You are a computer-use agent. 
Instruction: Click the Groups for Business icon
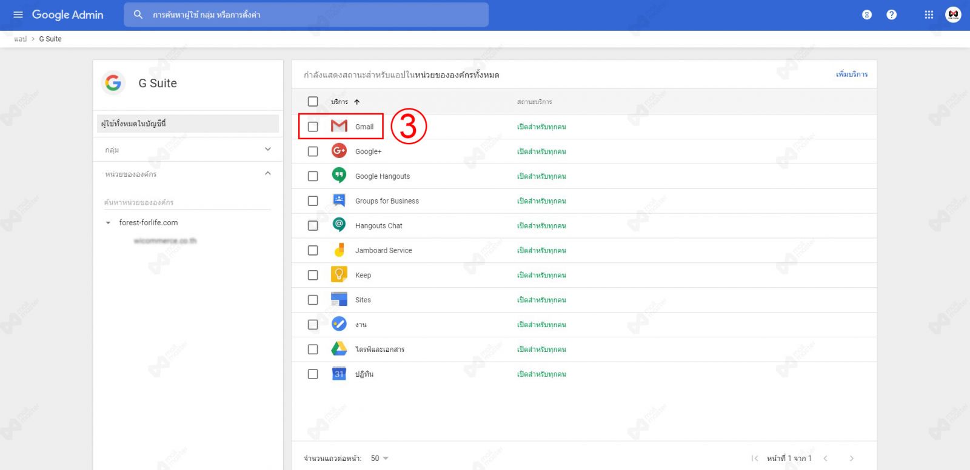pos(339,200)
